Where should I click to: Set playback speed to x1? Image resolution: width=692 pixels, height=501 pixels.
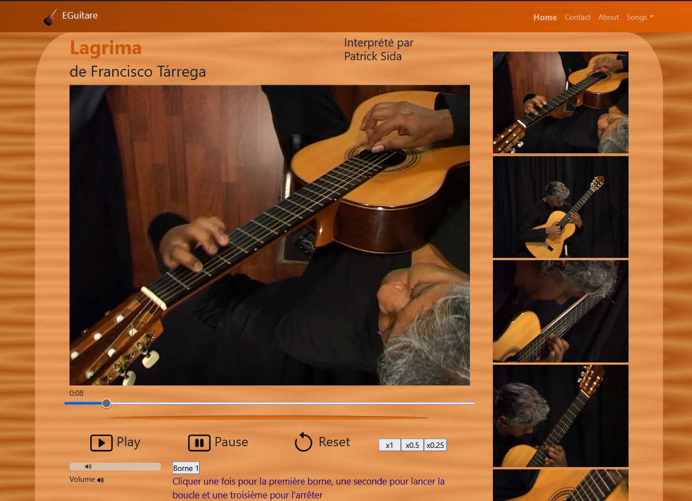[389, 445]
